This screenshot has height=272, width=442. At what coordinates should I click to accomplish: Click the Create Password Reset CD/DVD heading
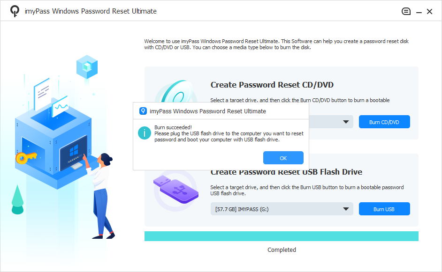click(272, 85)
